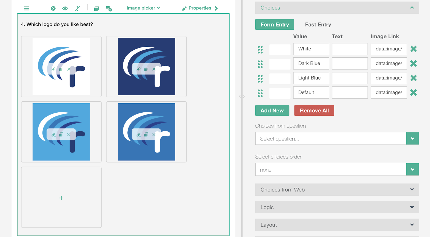Click drag handle of the White choice row
Viewport: 430px width, 237px height.
tap(260, 49)
